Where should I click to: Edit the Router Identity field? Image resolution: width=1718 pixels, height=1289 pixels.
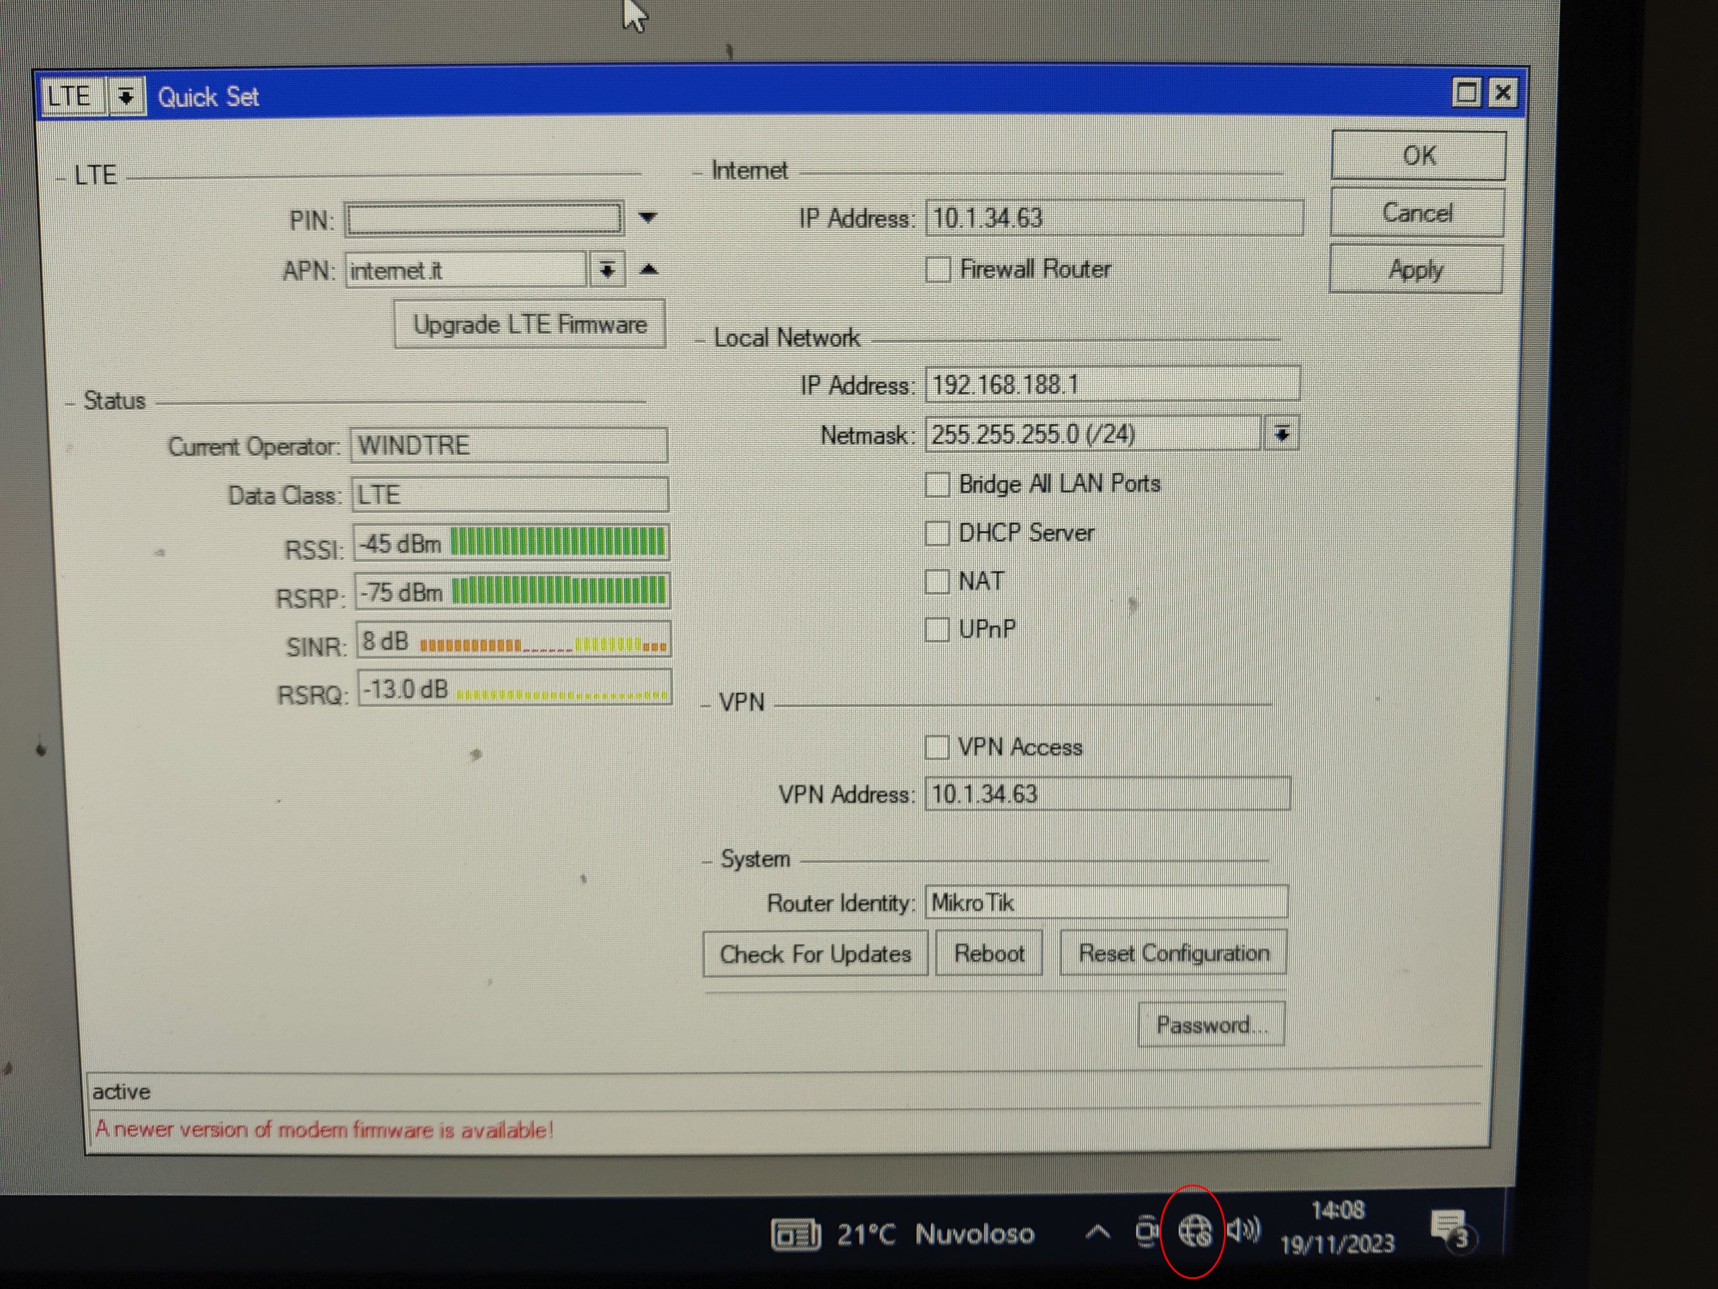(x=1106, y=903)
